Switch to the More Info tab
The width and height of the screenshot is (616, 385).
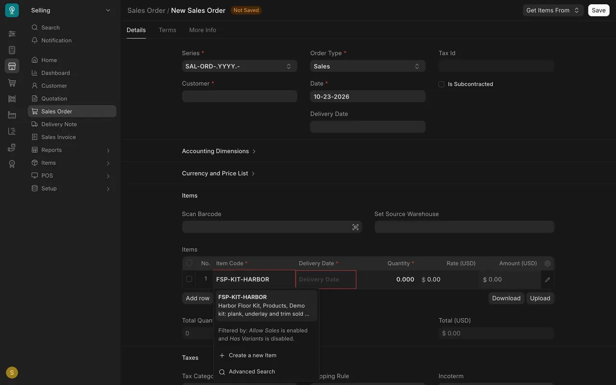pyautogui.click(x=203, y=30)
